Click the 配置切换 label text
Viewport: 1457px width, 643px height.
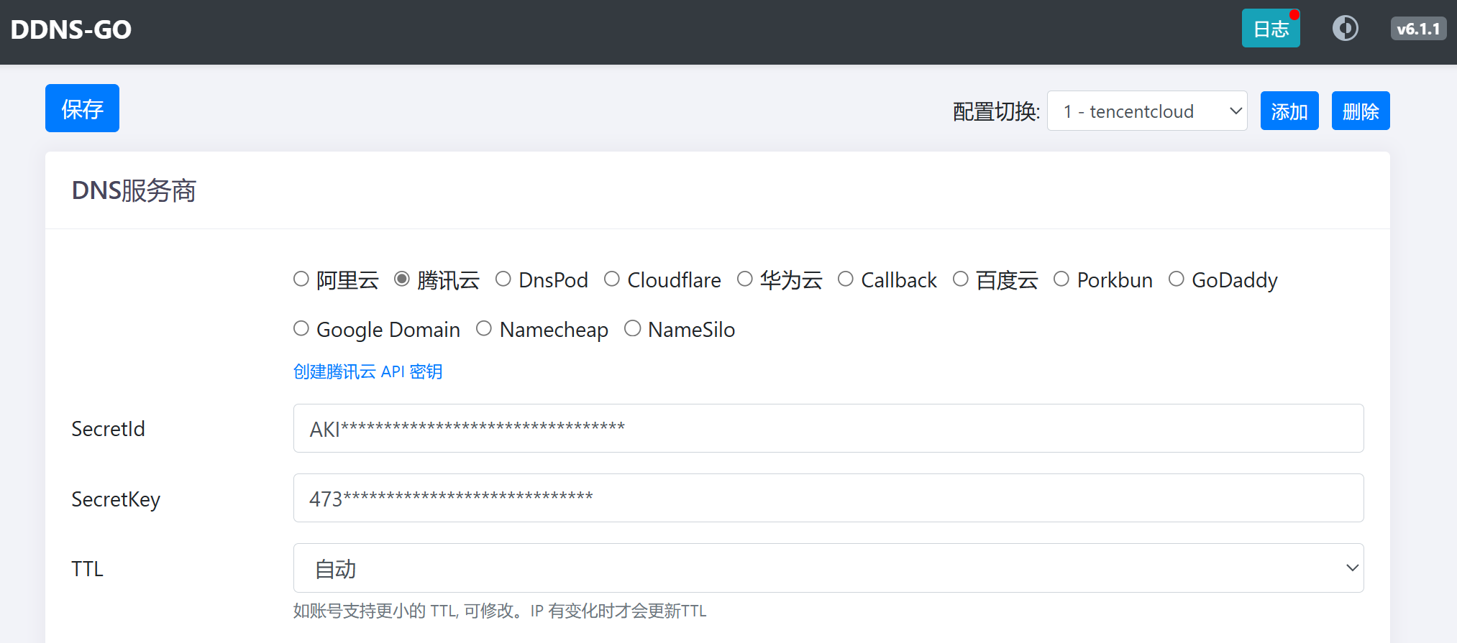(996, 111)
